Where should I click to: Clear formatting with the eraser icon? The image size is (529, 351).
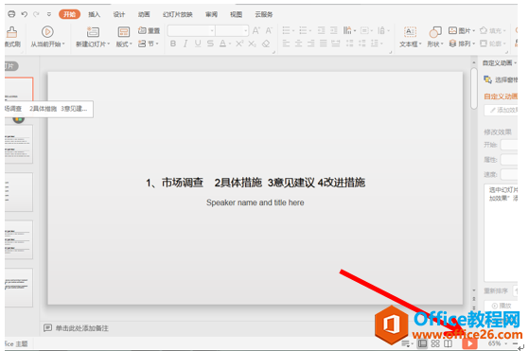click(x=266, y=44)
